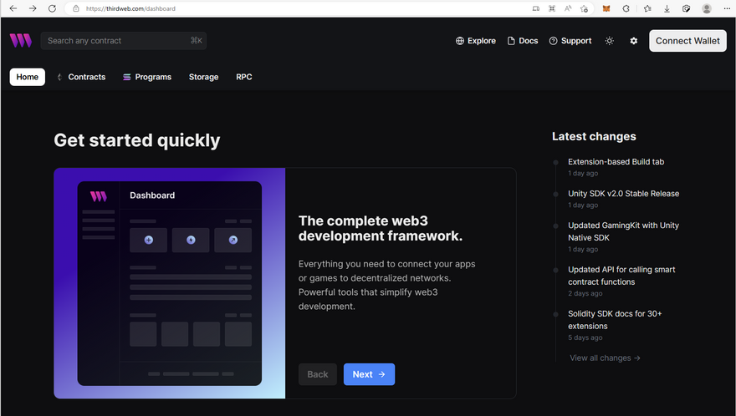Switch to the Programs tab
The width and height of the screenshot is (736, 416).
147,77
